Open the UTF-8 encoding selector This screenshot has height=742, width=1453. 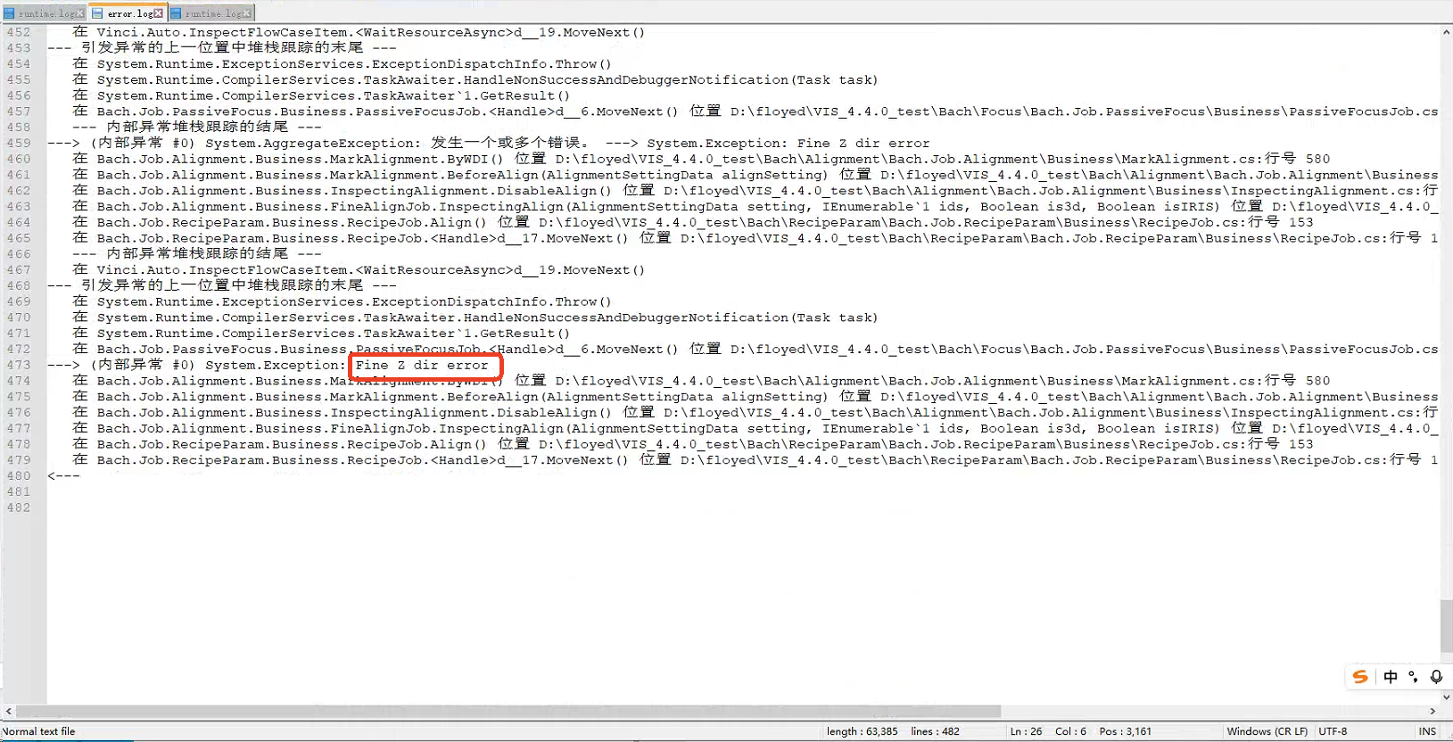tap(1333, 731)
